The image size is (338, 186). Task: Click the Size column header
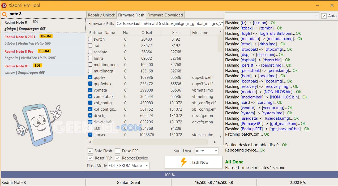click(176, 32)
